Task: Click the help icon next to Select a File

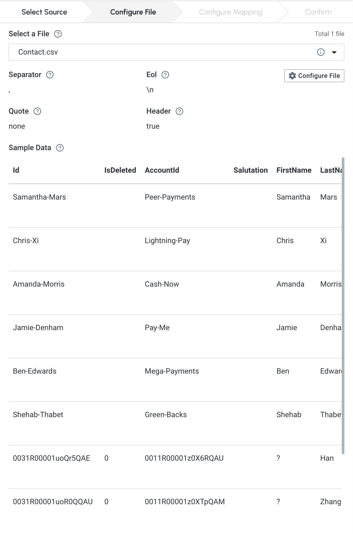Action: click(58, 34)
